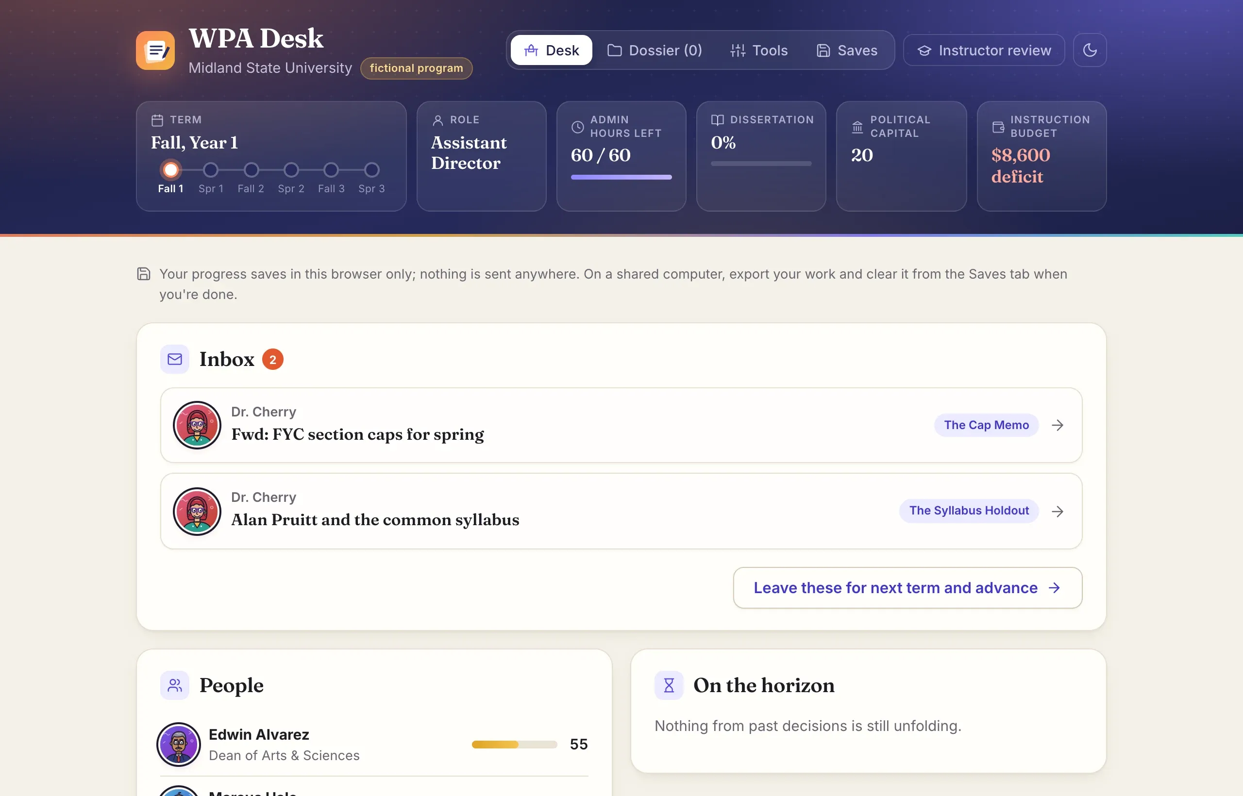The image size is (1243, 796).
Task: Click the Spr 3 term marker
Action: tap(372, 170)
